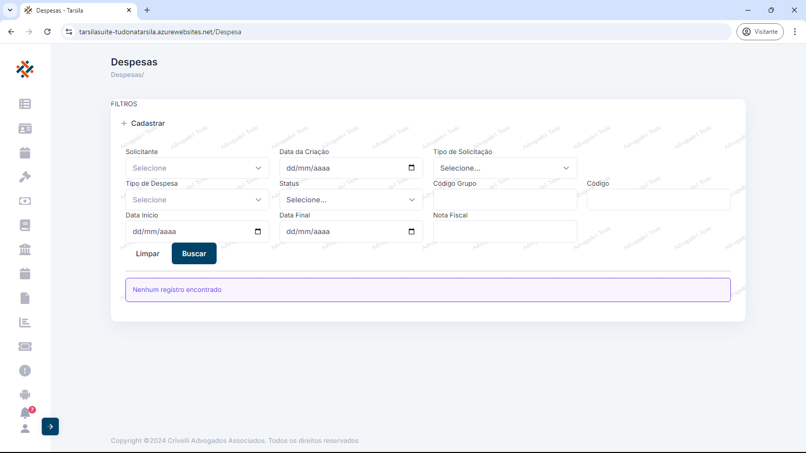Open the Android robot sidebar icon
806x453 pixels.
pyautogui.click(x=25, y=395)
